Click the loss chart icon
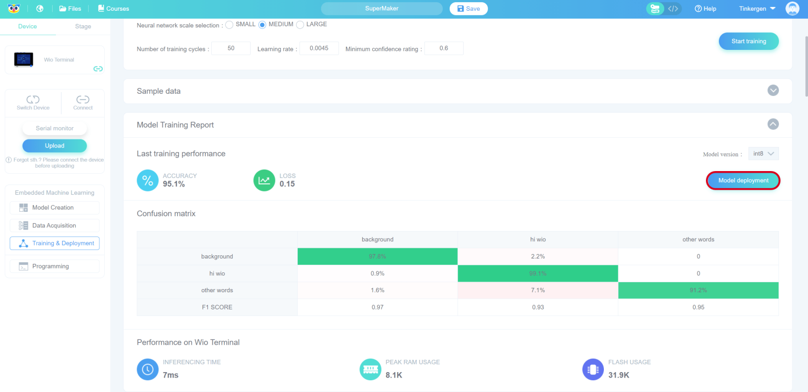 [264, 180]
